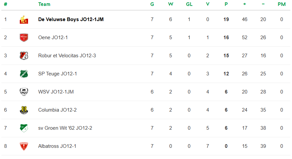Screen dimensions: 292x159
Task: Click the Team column header
Action: [44, 4]
